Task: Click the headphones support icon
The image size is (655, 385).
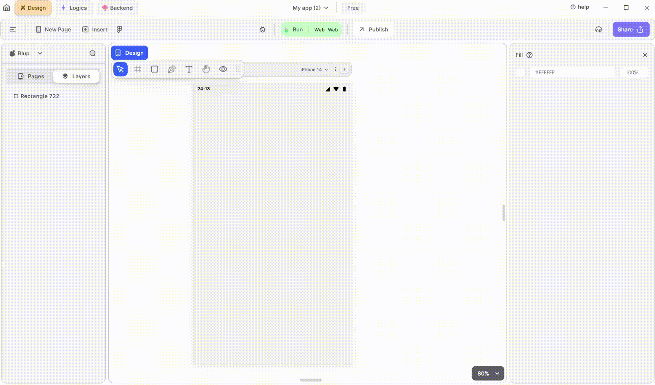Action: [x=599, y=29]
